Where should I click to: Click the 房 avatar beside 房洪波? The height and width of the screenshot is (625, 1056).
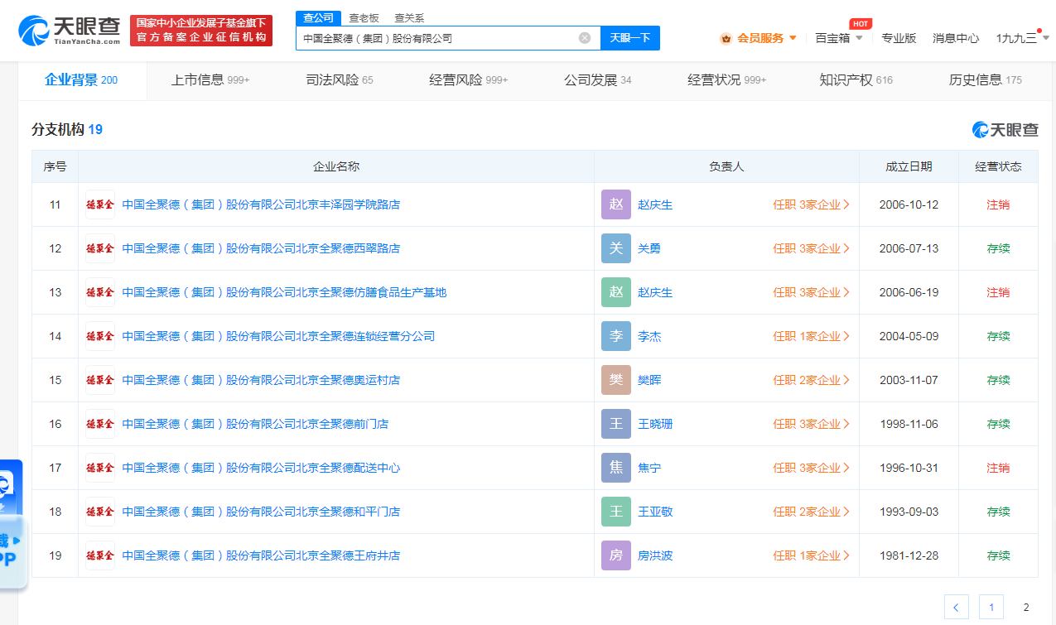[616, 555]
